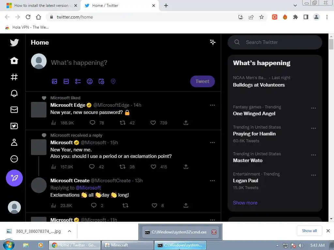This screenshot has width=334, height=250.
Task: Open options for Master Wato trend
Action: (x=313, y=155)
